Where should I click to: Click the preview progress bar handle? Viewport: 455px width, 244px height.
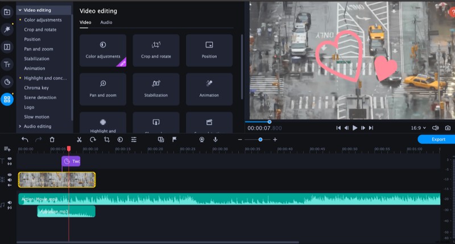(269, 122)
